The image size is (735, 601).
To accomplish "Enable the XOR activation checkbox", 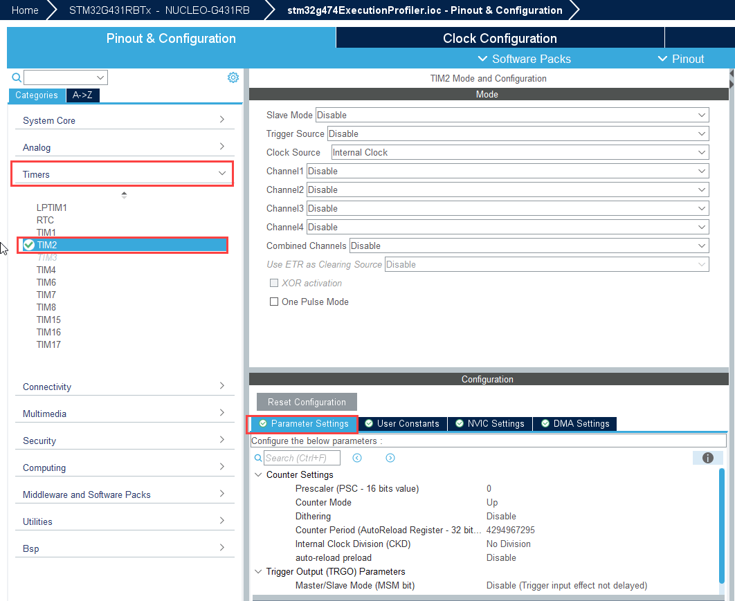I will [x=274, y=283].
